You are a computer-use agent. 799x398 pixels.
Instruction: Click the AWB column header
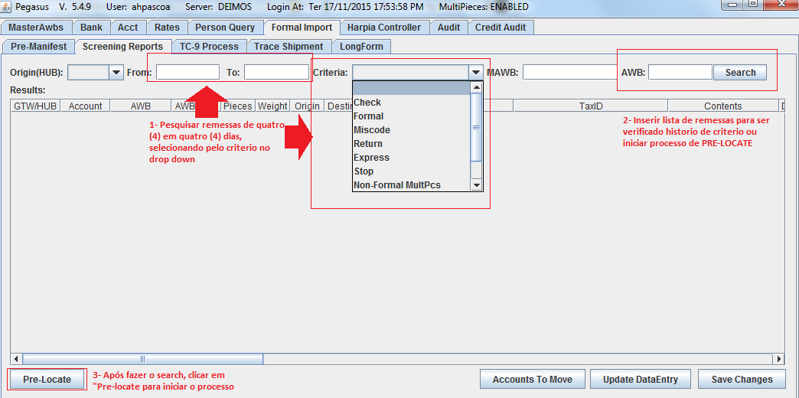click(141, 106)
